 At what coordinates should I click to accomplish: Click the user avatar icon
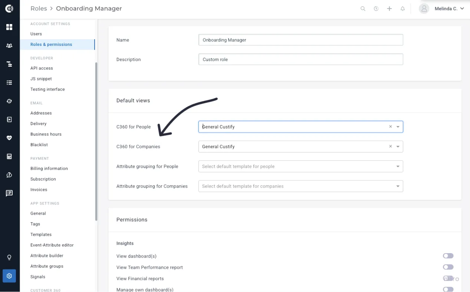(424, 9)
